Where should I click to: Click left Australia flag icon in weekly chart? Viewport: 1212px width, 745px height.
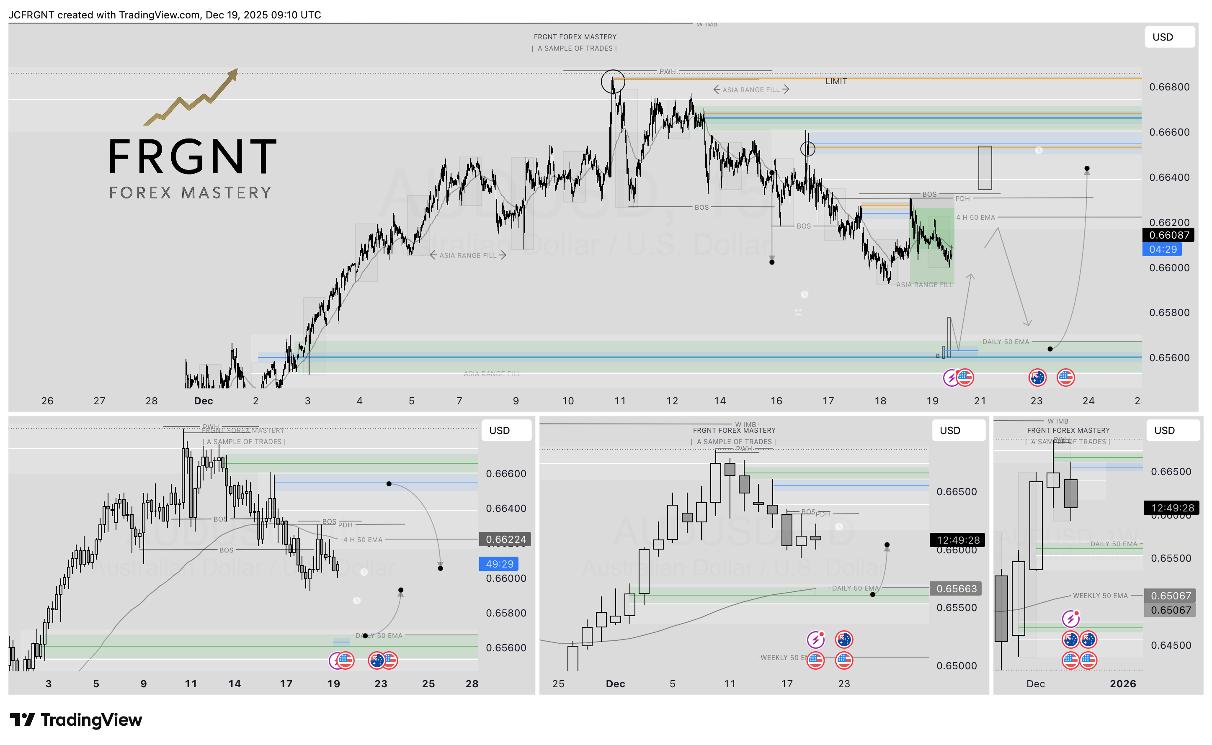click(1070, 640)
